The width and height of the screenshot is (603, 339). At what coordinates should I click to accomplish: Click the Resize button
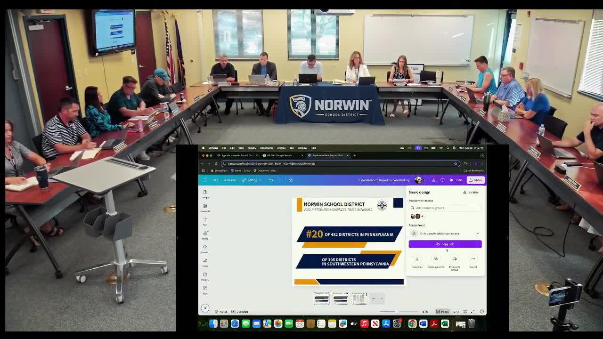coord(230,180)
